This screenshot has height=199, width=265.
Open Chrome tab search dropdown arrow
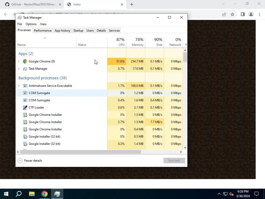[x=223, y=4]
